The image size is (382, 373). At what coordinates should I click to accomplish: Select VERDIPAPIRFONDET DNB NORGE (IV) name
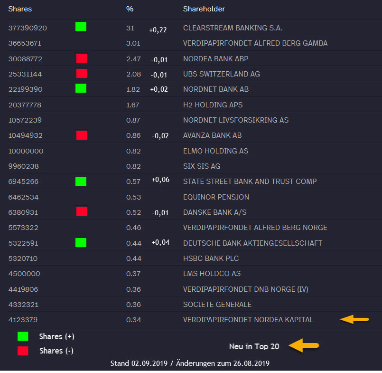click(246, 289)
